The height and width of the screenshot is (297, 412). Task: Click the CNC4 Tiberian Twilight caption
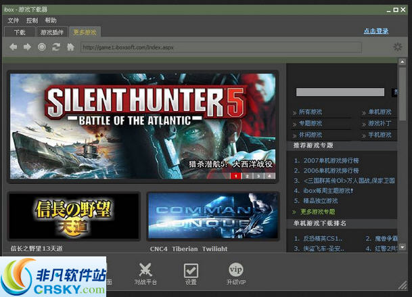(189, 249)
